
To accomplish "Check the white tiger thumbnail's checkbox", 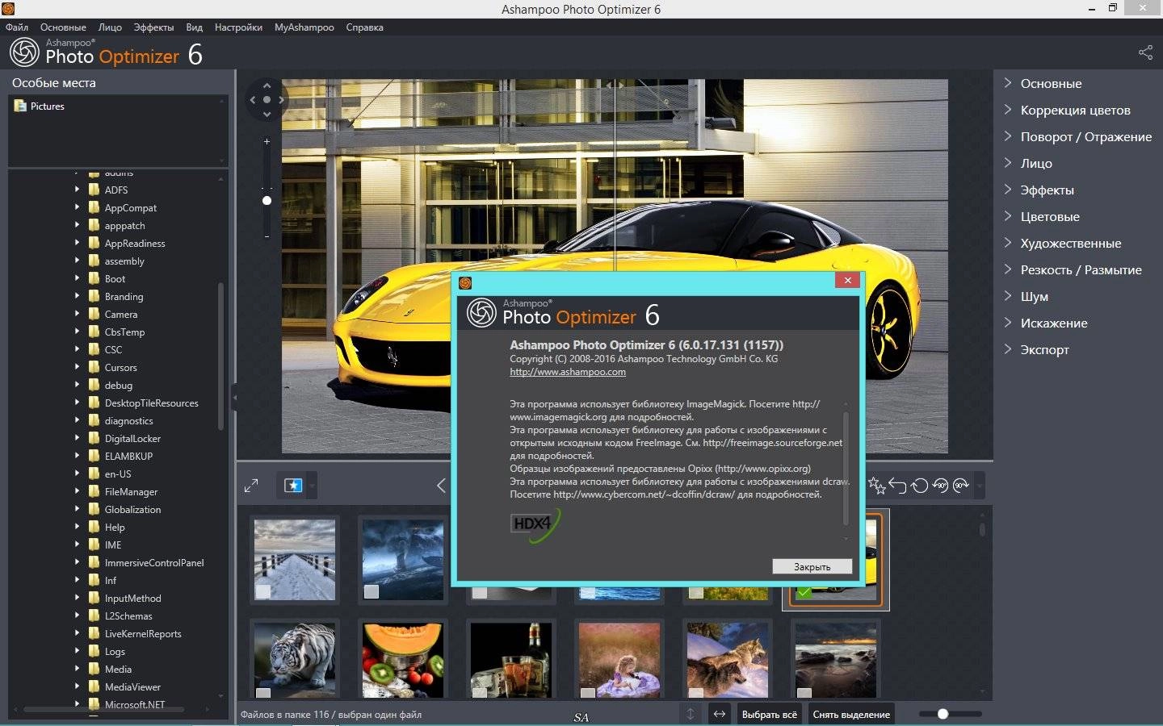I will 262,692.
